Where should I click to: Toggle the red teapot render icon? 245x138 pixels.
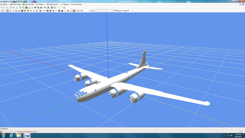pos(74,11)
